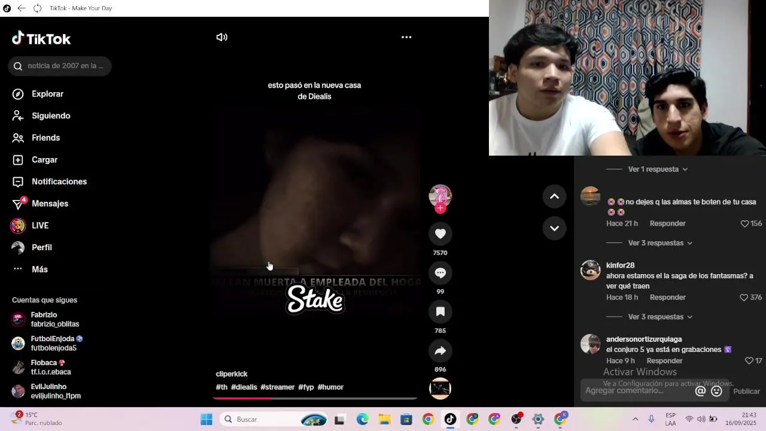Click the #streamer hashtag
766x431 pixels.
point(277,387)
